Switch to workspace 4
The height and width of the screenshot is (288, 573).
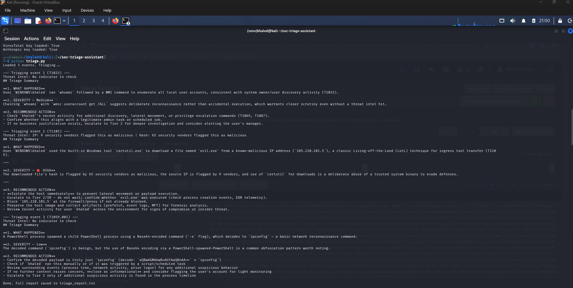click(103, 21)
